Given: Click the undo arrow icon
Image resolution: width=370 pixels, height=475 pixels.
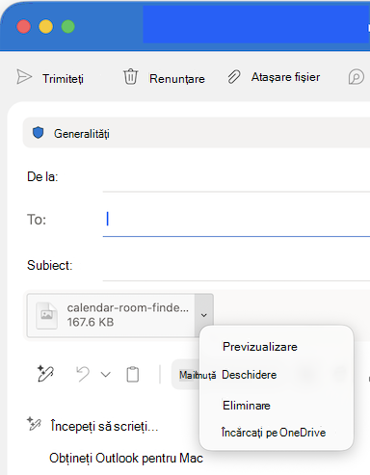Looking at the screenshot, I should click(x=83, y=374).
